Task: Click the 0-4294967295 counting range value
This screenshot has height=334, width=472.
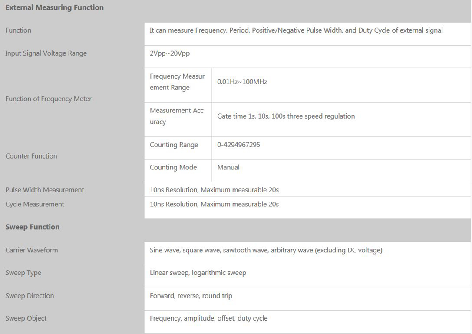Action: pyautogui.click(x=238, y=145)
